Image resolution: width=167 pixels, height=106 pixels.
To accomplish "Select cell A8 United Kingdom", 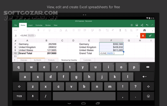I will click(27, 47).
